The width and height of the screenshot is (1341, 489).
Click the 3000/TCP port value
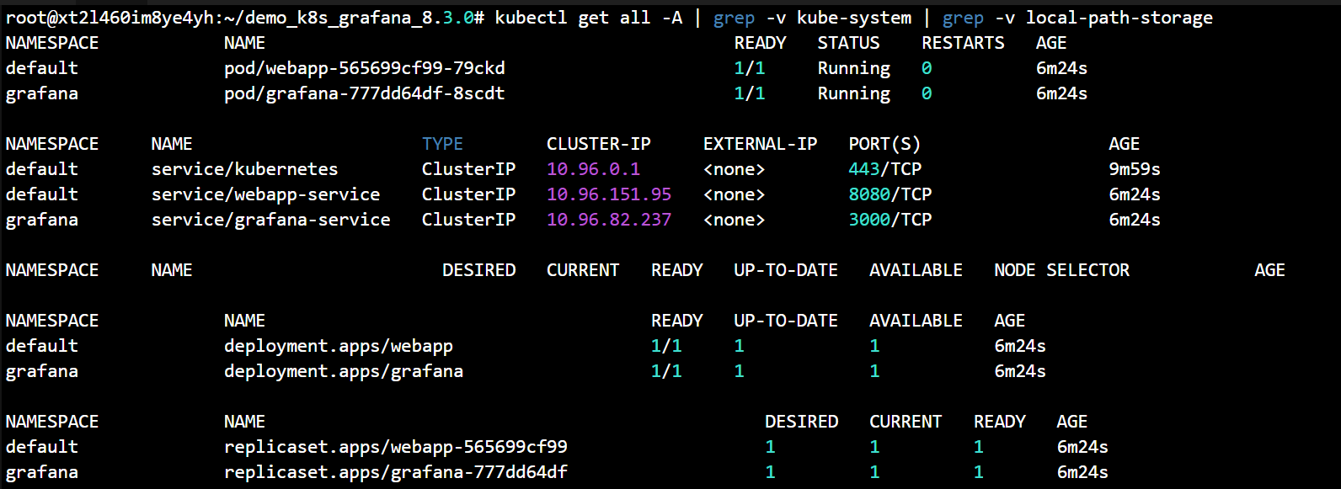[x=890, y=220]
